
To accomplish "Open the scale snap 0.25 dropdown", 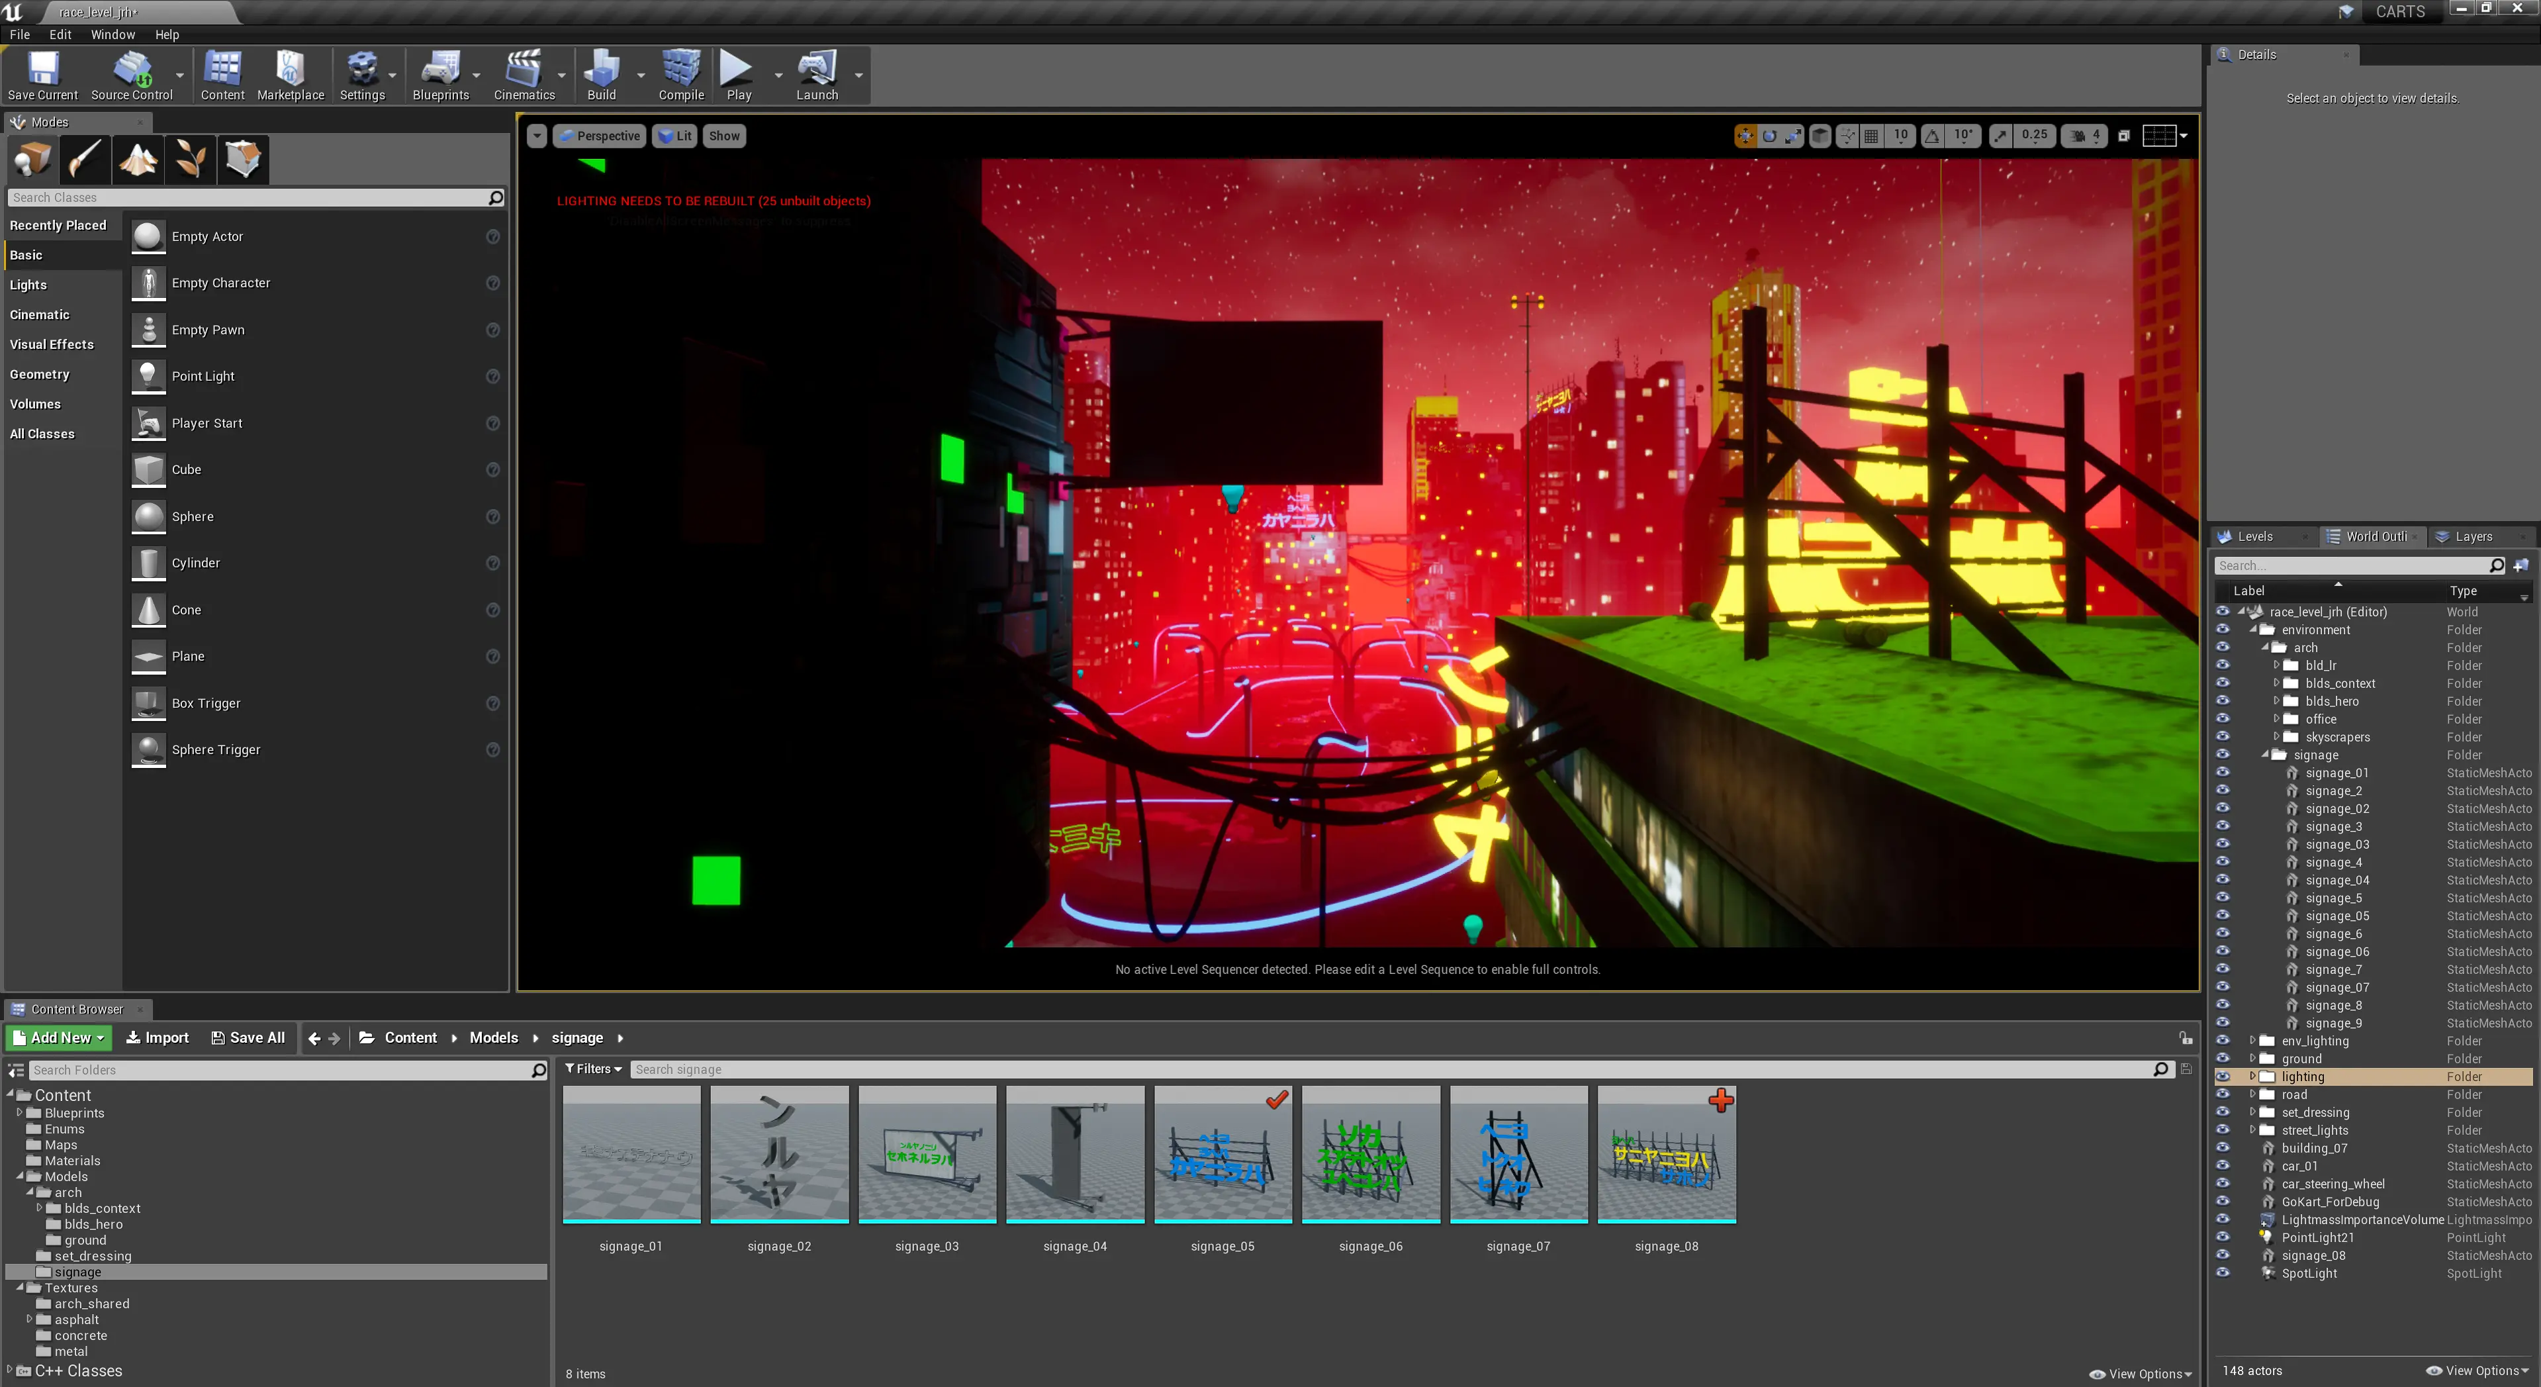I will pyautogui.click(x=2034, y=135).
